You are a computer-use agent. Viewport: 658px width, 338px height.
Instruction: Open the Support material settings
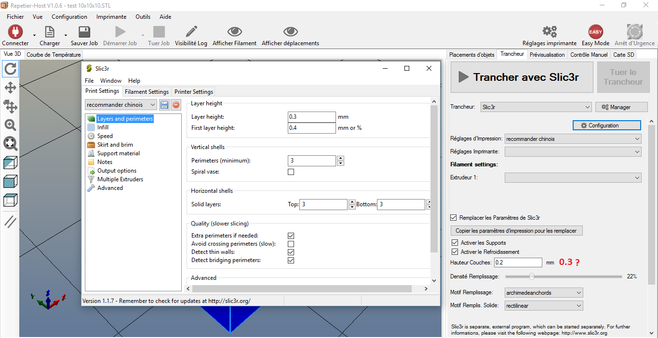point(119,153)
